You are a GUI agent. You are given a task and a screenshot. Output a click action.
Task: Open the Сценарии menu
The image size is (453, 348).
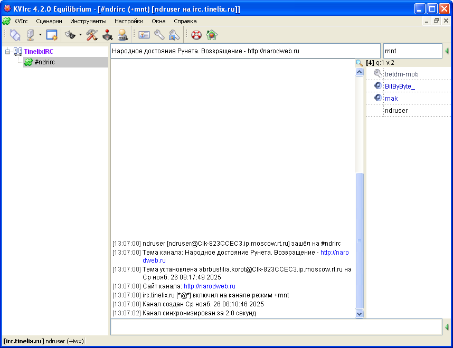(x=49, y=21)
